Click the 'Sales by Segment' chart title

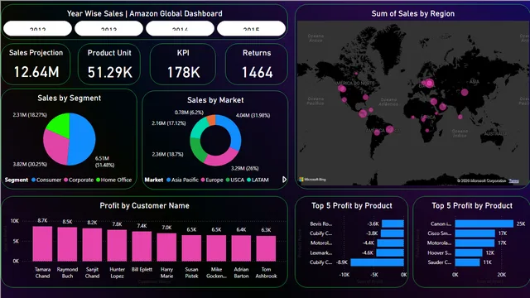coord(69,98)
